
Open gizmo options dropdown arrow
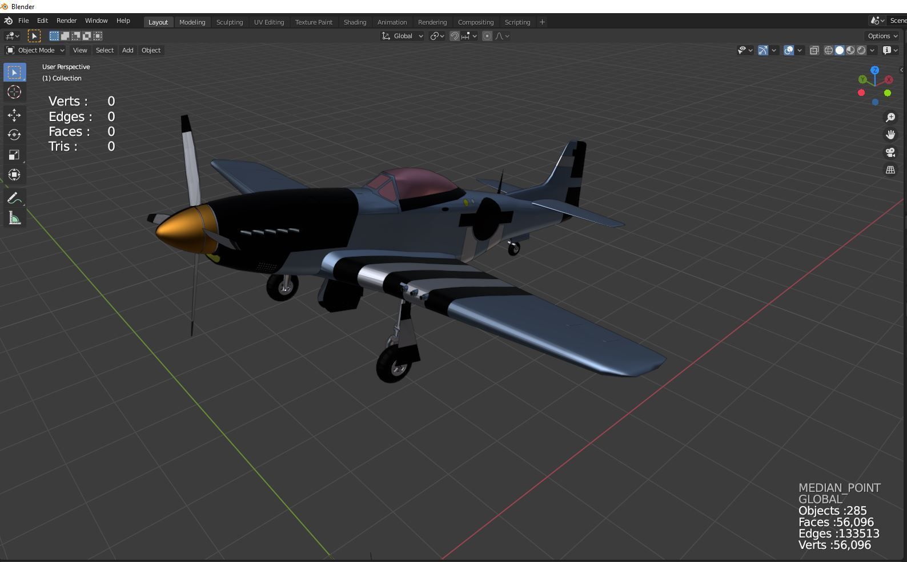click(774, 50)
